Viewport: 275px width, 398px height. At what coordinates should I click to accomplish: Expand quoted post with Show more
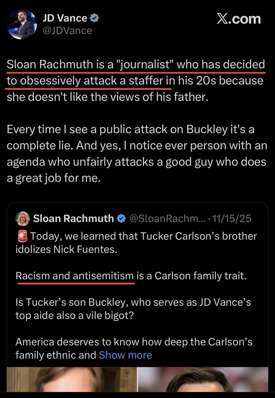coord(125,355)
